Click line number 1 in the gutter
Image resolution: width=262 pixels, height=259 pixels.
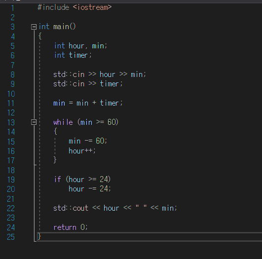(12, 8)
